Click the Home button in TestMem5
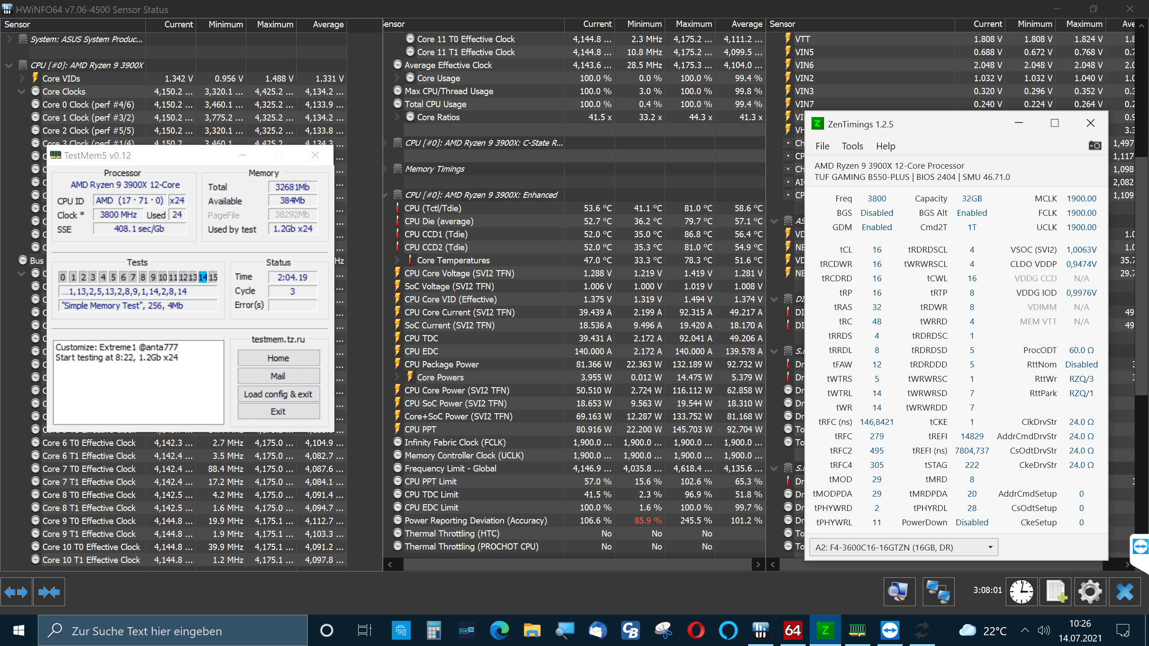 point(278,358)
